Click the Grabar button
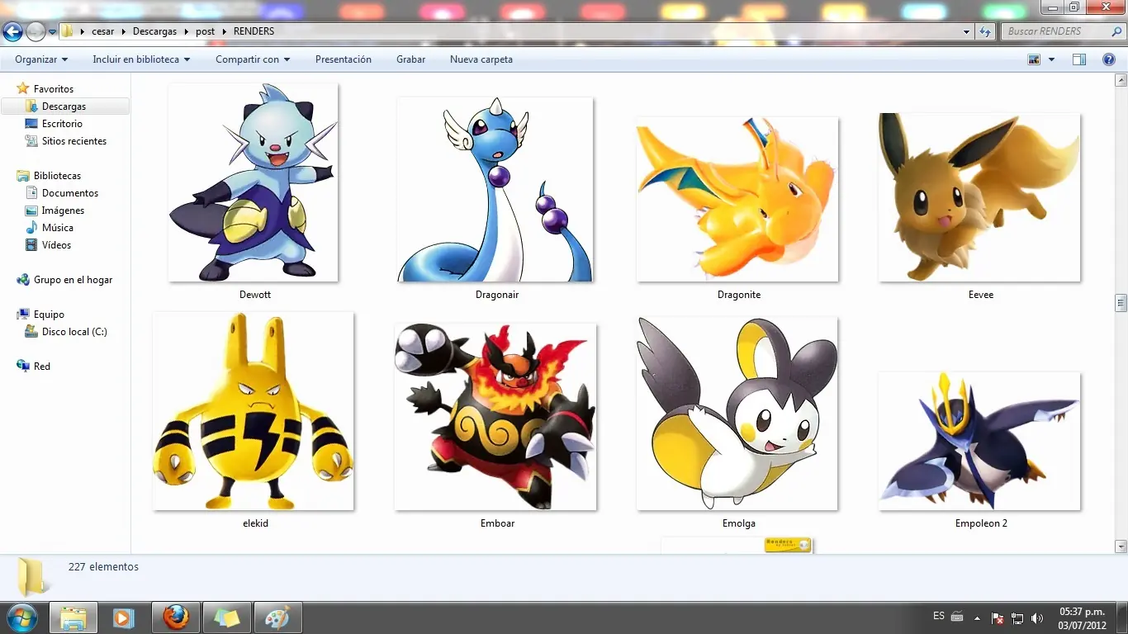Screen dimensions: 1128x634 click(410, 59)
